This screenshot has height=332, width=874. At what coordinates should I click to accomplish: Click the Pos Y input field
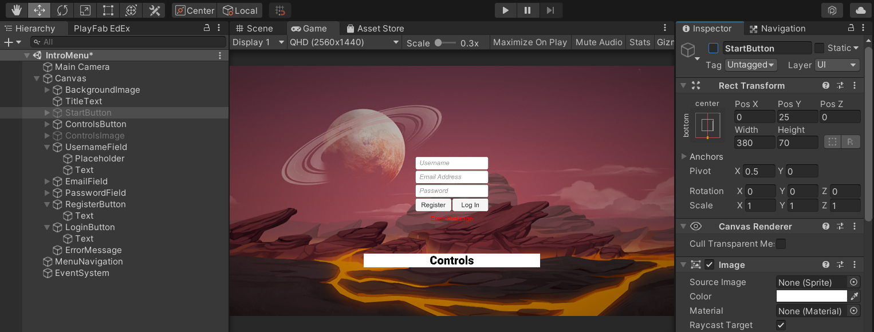click(797, 117)
